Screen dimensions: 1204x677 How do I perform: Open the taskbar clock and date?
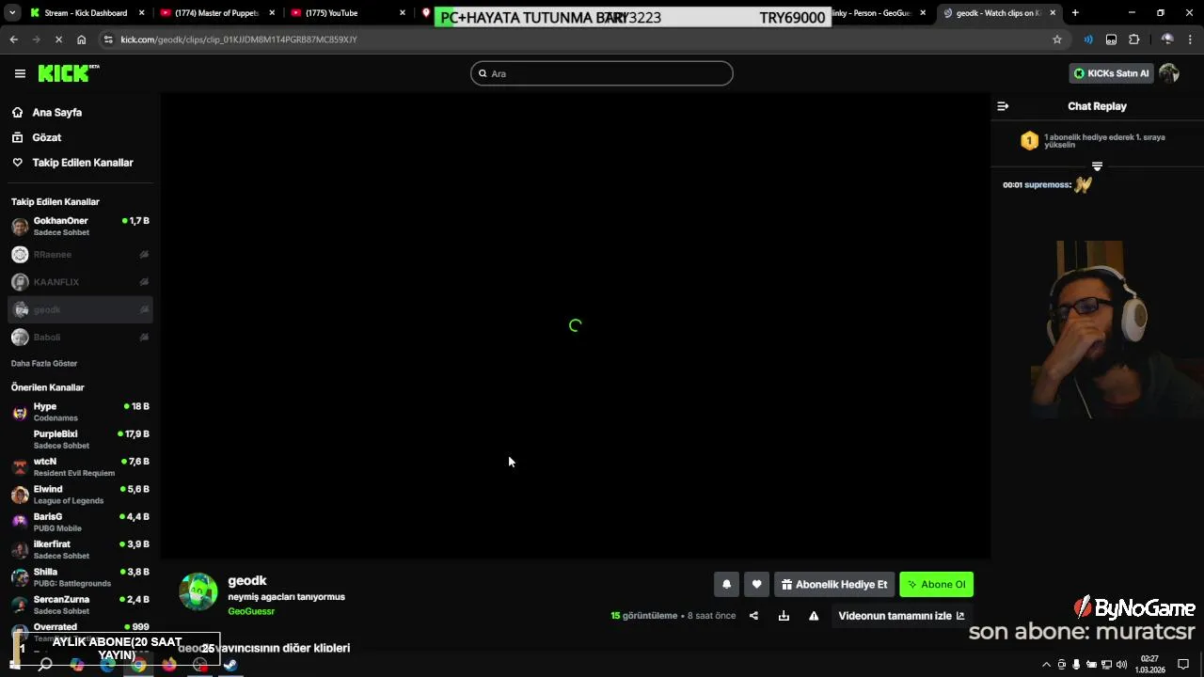click(1149, 665)
